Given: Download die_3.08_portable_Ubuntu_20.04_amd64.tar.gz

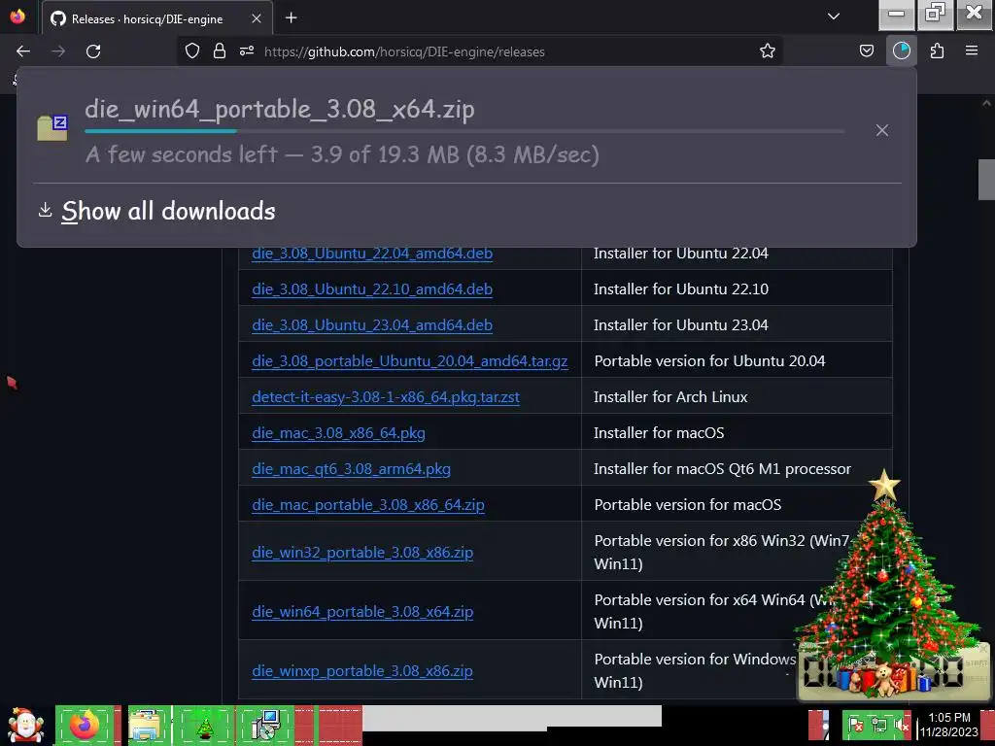Looking at the screenshot, I should (410, 361).
